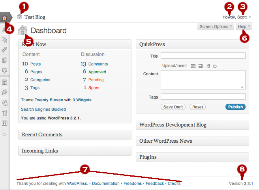Open the 3 Widgets link
Viewport: 259px width, 190px height.
[82, 100]
